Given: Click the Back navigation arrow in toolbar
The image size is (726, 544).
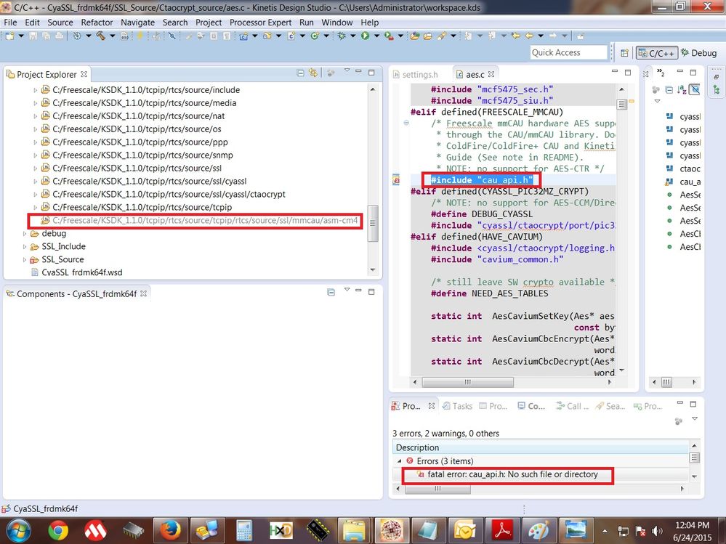Looking at the screenshot, I should 529,36.
